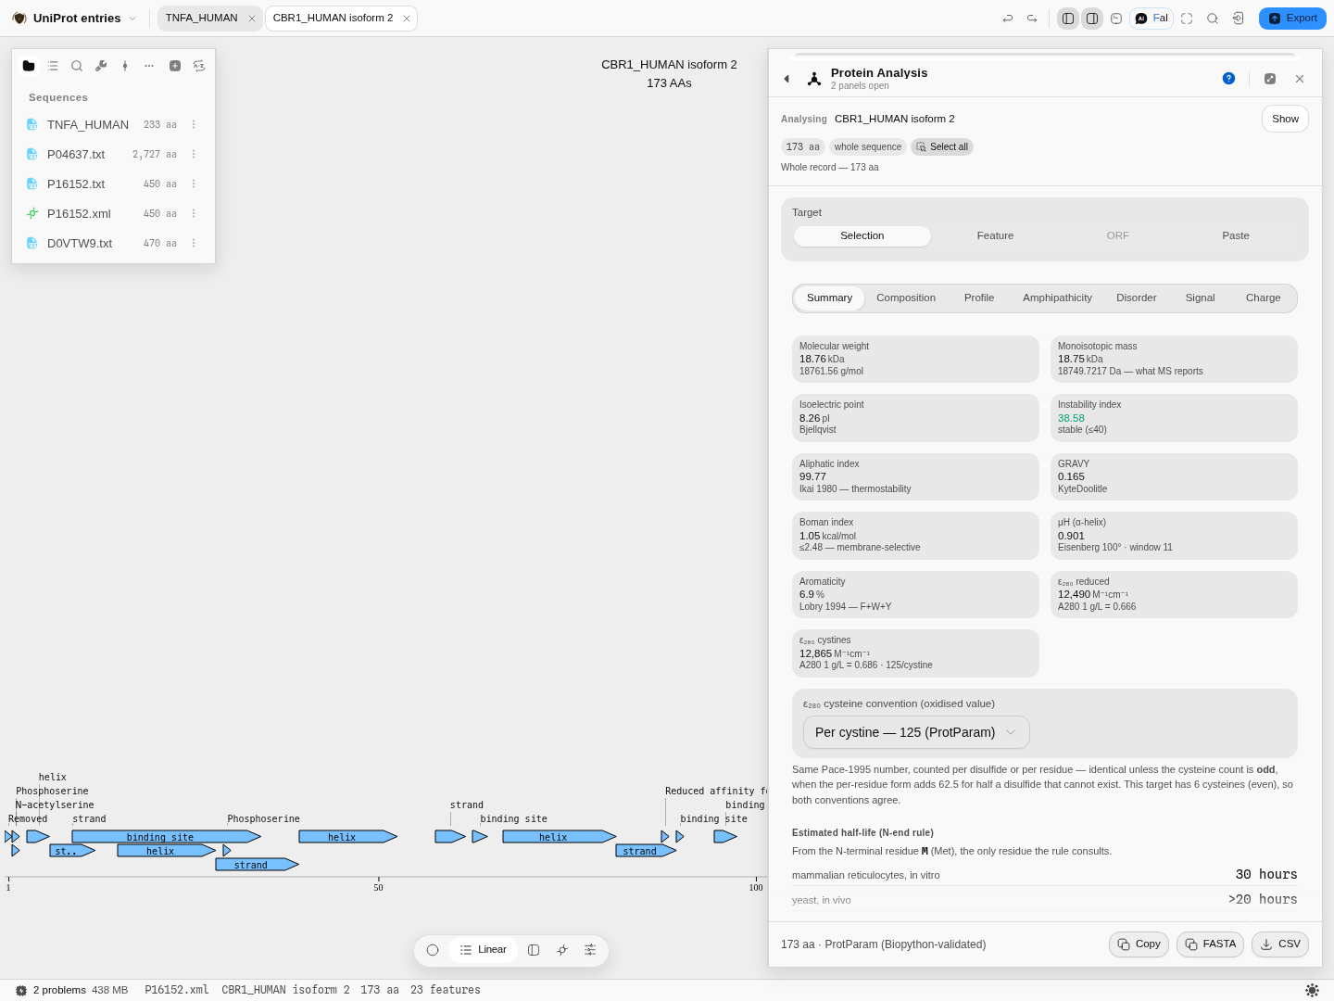1334x1001 pixels.
Task: Toggle the split view icon in bottom bar
Action: coord(534,950)
